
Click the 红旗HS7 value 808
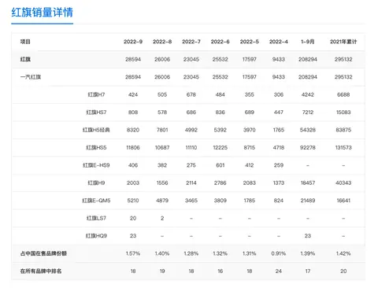(x=133, y=113)
